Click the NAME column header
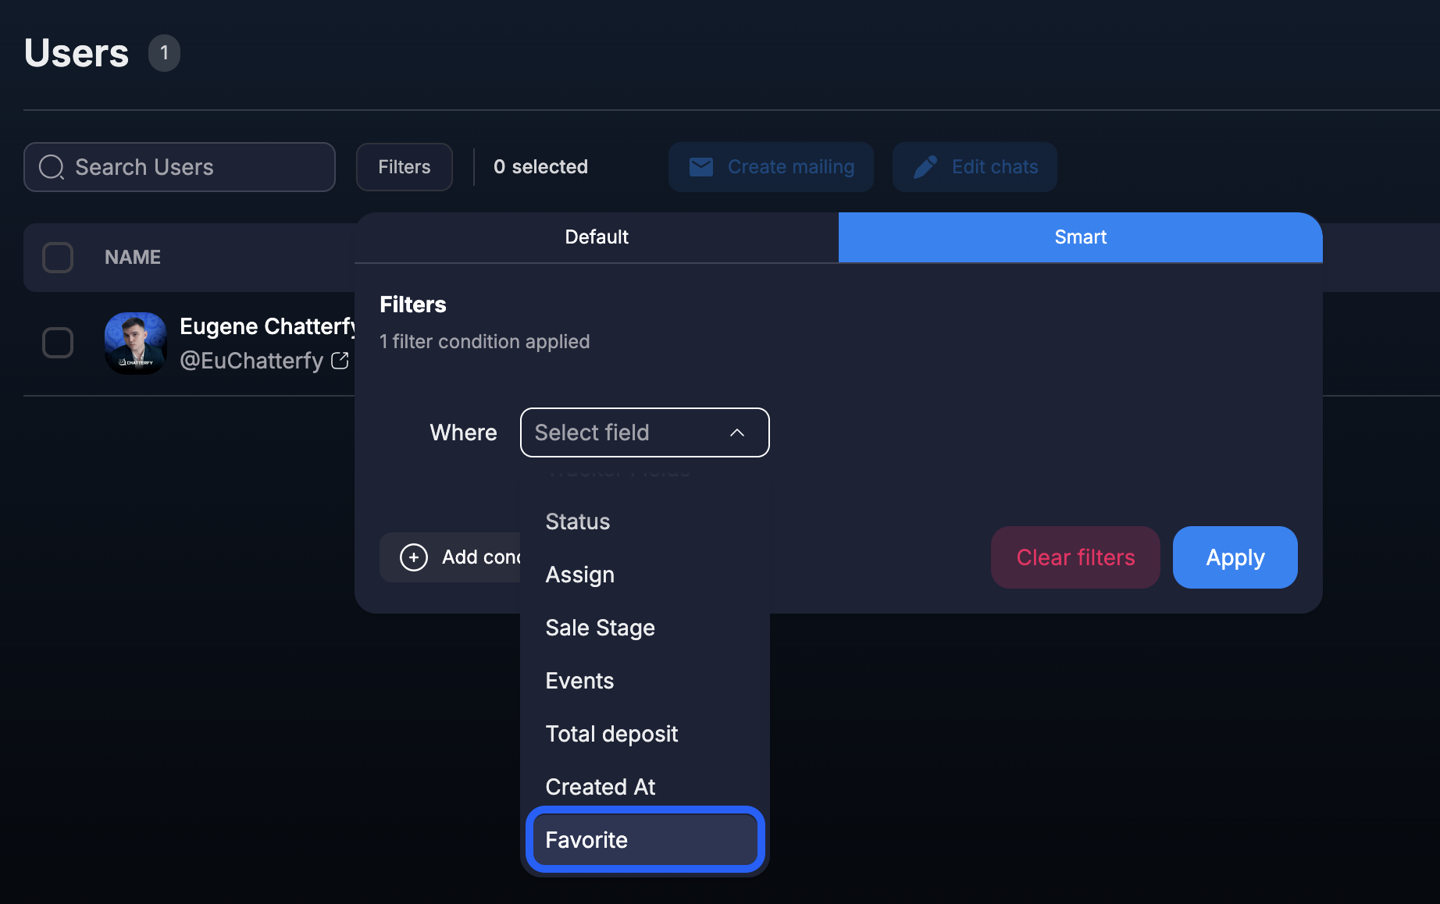The height and width of the screenshot is (904, 1440). (x=133, y=258)
